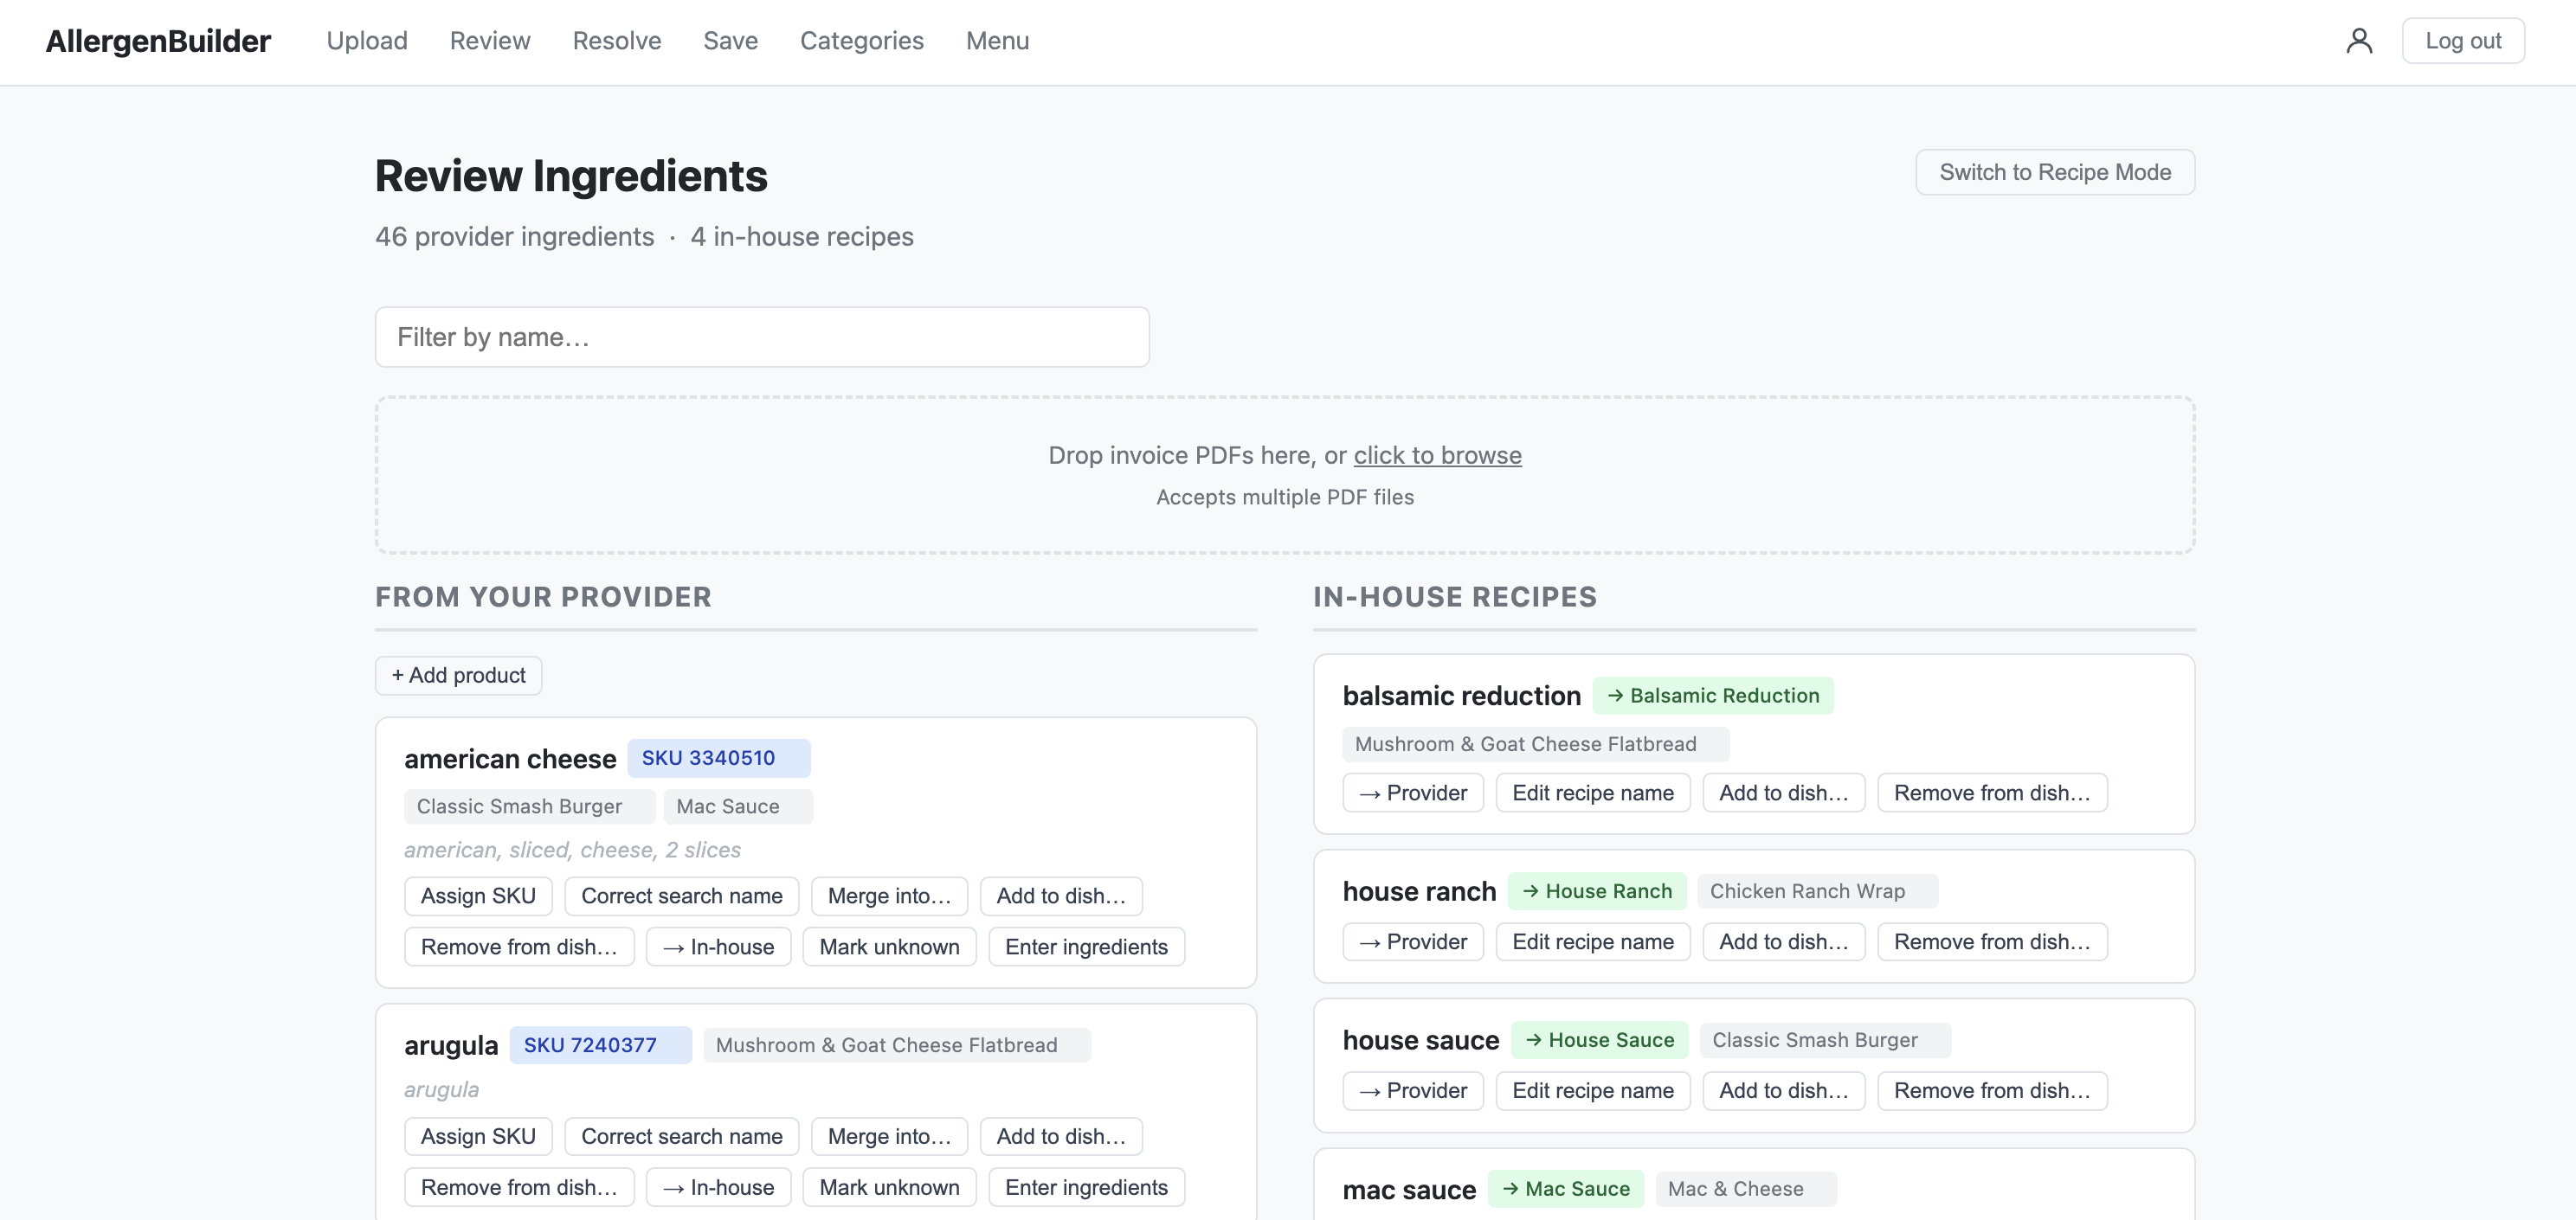Open Remove from dish… for american cheese
This screenshot has height=1220, width=2576.
[519, 947]
